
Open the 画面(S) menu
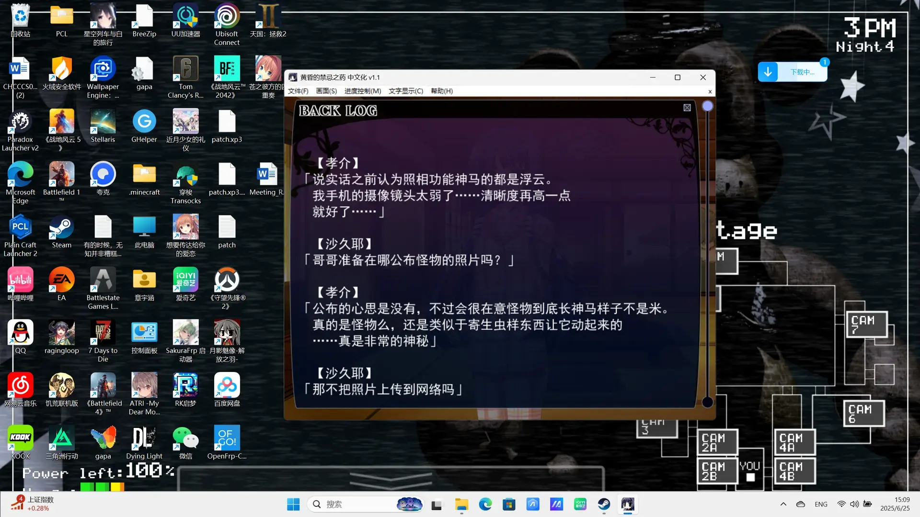pyautogui.click(x=326, y=91)
